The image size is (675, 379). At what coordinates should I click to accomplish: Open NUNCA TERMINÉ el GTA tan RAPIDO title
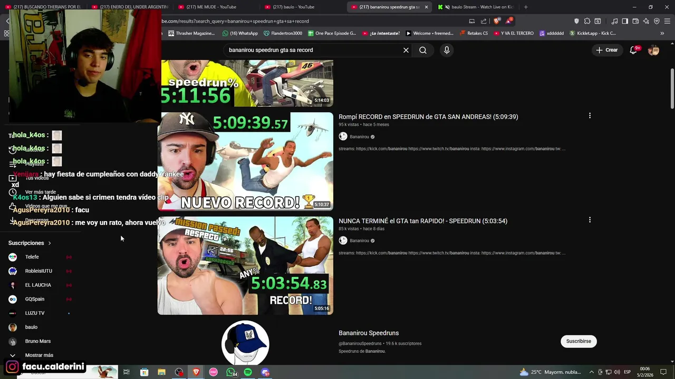pos(423,221)
